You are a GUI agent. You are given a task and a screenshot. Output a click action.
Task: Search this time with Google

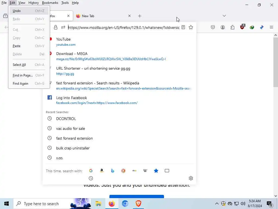click(x=91, y=171)
